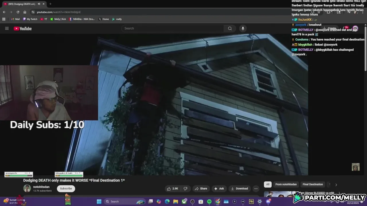Open the melly bookmark
Screen dimensions: 367x206
pos(117,19)
